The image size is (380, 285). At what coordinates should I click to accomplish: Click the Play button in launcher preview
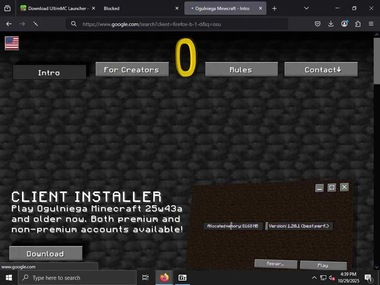323,265
